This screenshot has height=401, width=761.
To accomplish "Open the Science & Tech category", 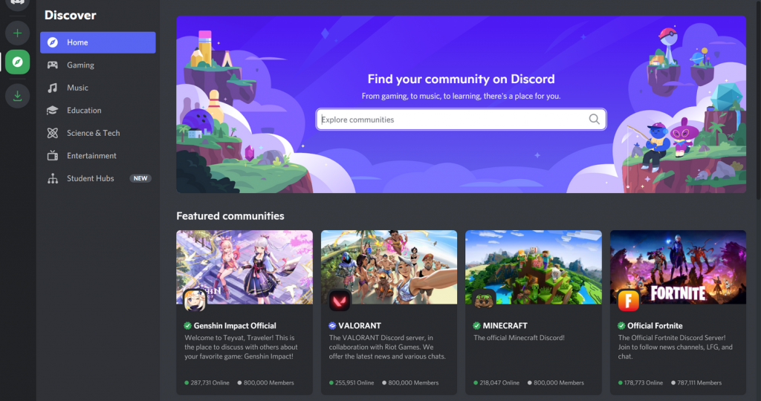I will pos(98,133).
